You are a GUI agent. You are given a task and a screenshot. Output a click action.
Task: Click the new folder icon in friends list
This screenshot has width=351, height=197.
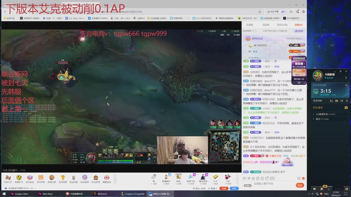pos(337,101)
